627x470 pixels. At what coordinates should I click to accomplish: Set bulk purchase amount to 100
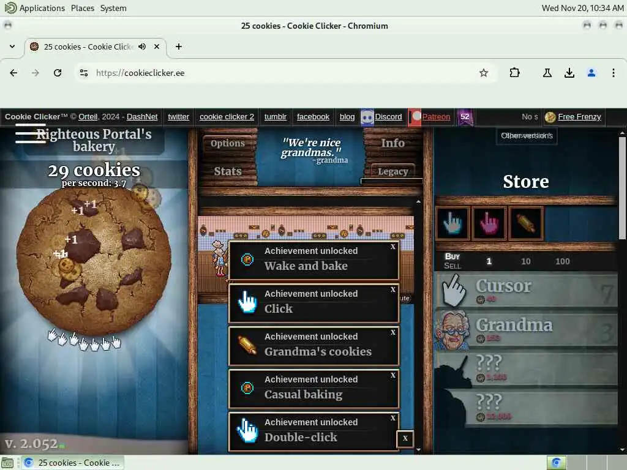click(562, 261)
